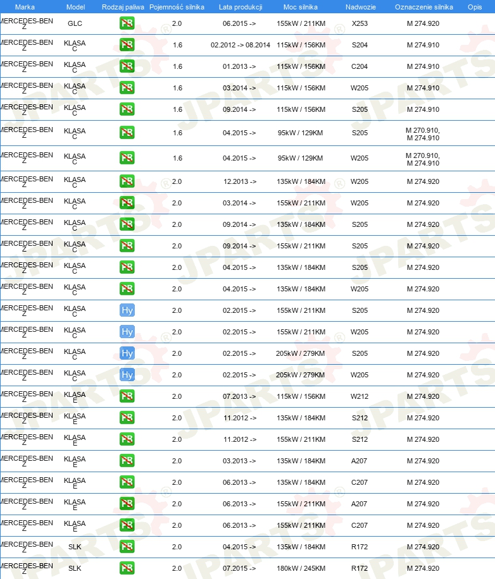Viewport: 495px width, 579px height.
Task: Click the hybrid Hy icon for W205 205kW row
Action: pos(127,375)
